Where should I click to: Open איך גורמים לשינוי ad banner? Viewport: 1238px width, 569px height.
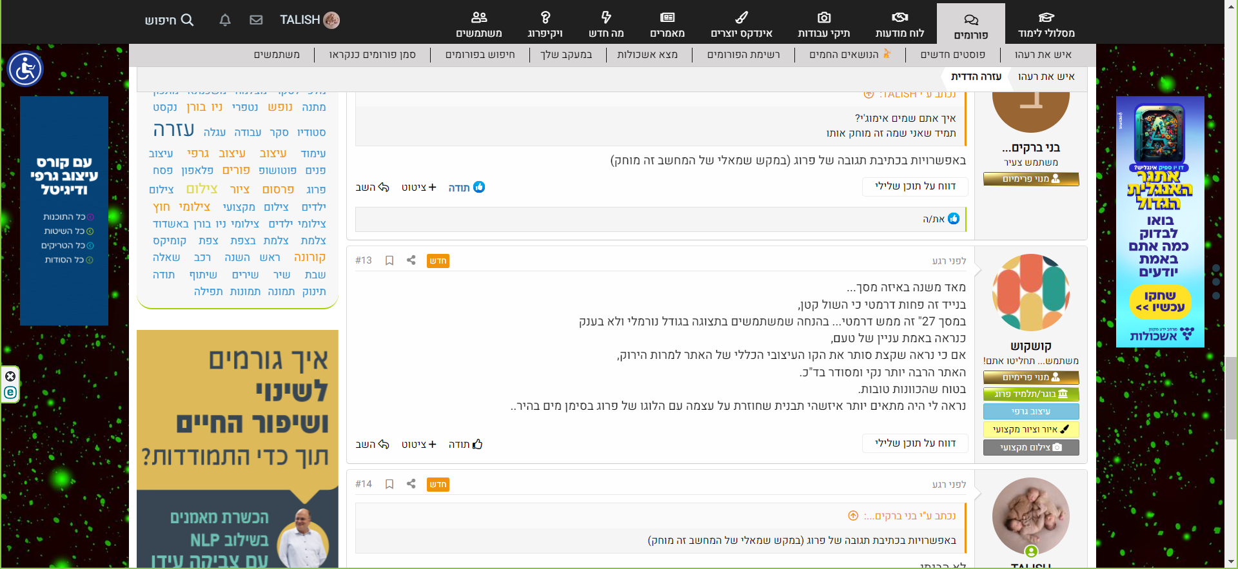click(237, 449)
